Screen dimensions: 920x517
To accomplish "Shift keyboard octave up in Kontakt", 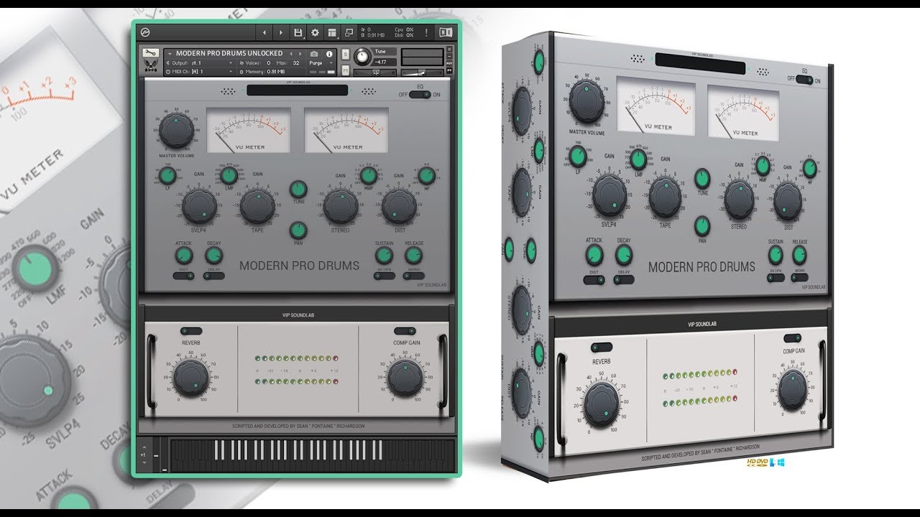I will pos(144,447).
